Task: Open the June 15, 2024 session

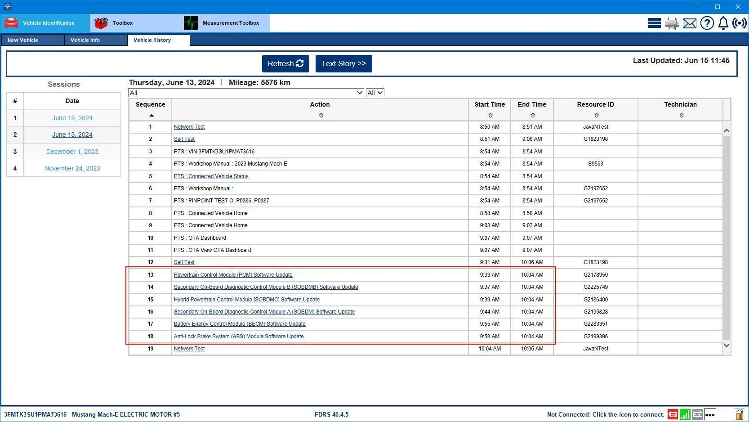Action: click(72, 118)
